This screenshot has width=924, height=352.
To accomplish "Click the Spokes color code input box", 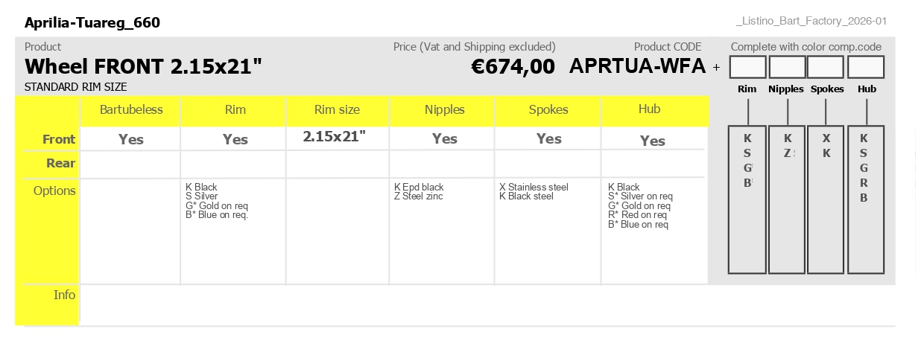I will point(826,67).
